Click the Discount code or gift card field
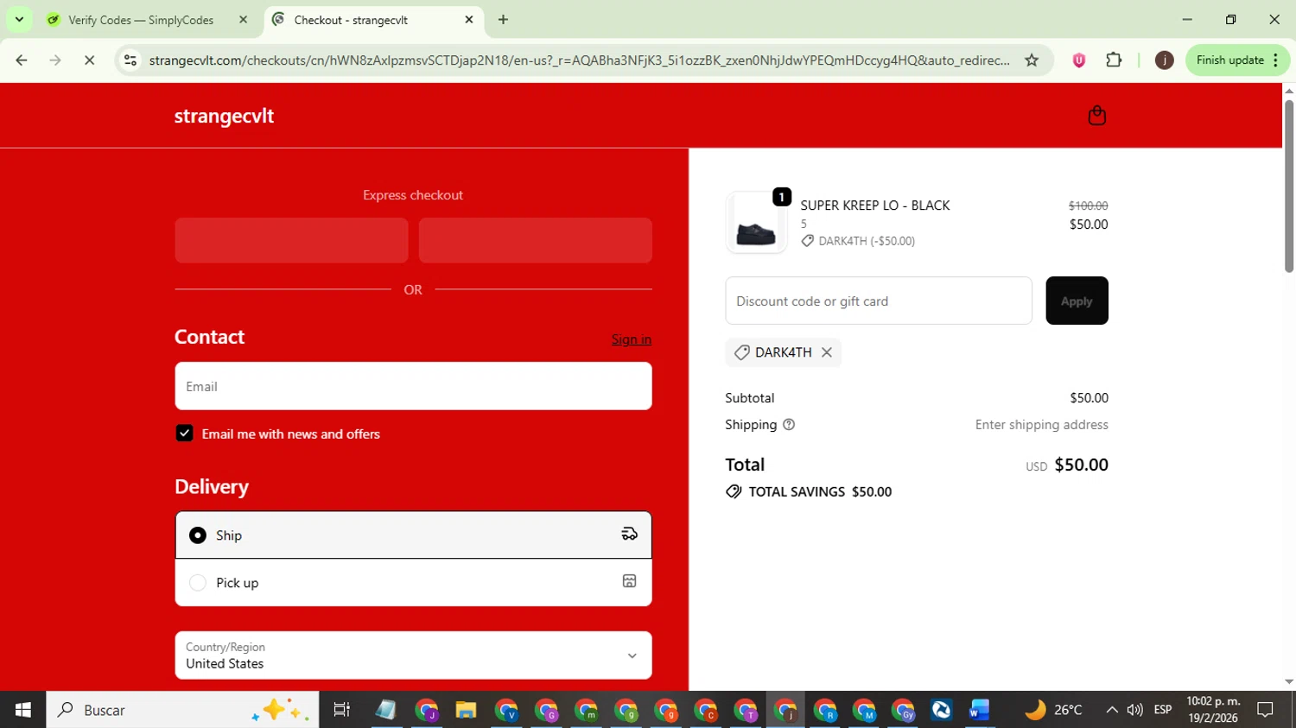Viewport: 1296px width, 728px height. click(x=879, y=301)
